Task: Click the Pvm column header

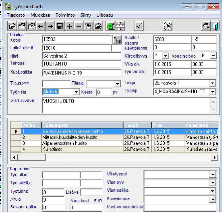Action: [168, 125]
